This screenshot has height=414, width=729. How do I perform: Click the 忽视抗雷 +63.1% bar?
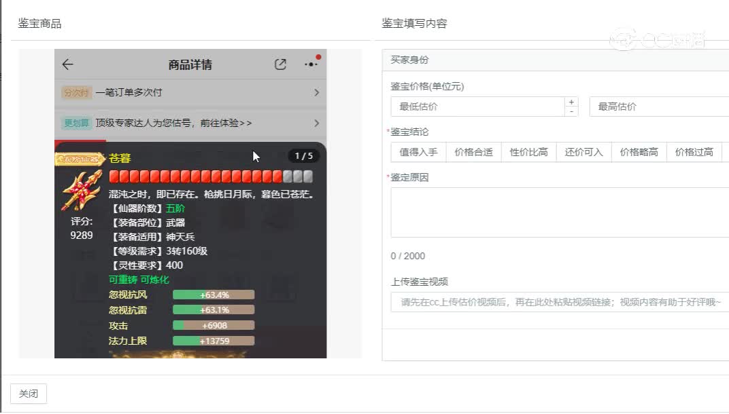[x=214, y=310]
